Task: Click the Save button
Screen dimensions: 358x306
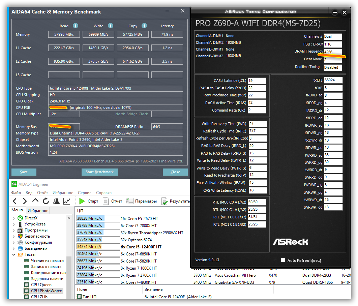Action: pyautogui.click(x=24, y=172)
